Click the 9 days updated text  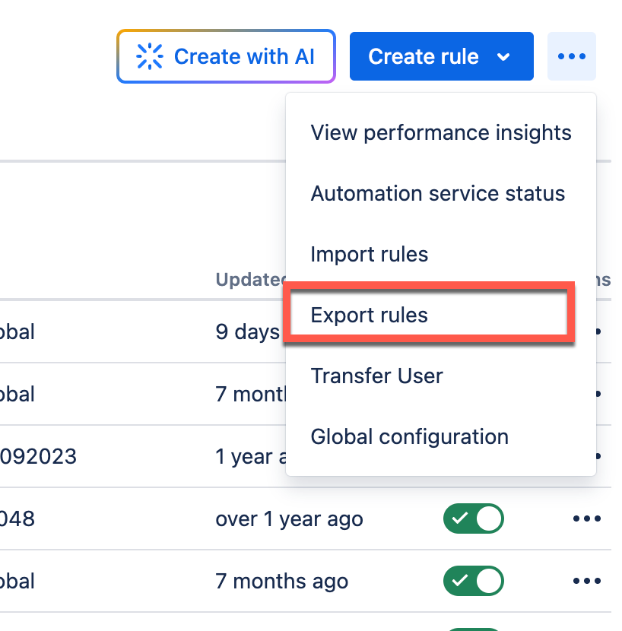coord(247,332)
